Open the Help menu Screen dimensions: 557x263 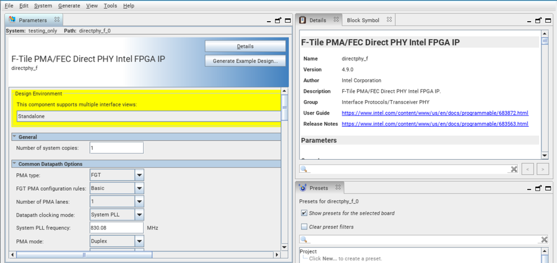tap(129, 6)
